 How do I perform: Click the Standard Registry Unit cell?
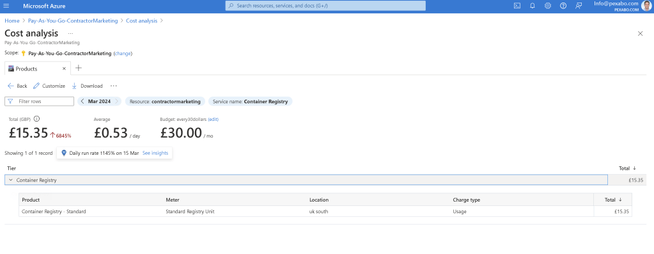click(x=191, y=212)
